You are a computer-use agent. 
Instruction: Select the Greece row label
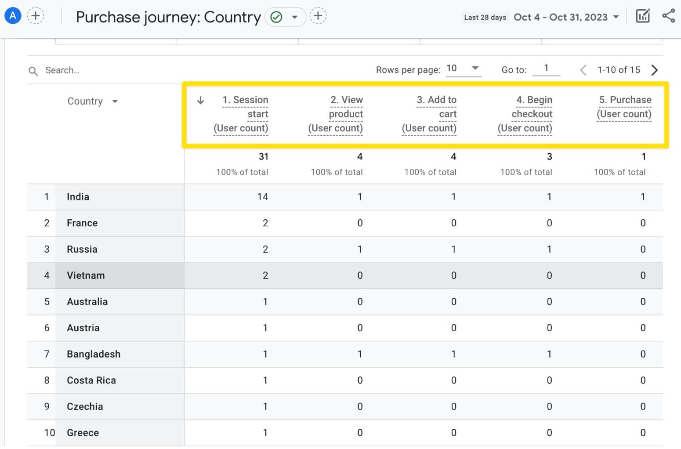click(83, 433)
